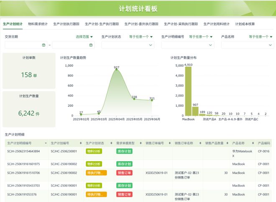The image size is (276, 202).
Task: Open the 产品名称 filter select box
Action: 247,45
